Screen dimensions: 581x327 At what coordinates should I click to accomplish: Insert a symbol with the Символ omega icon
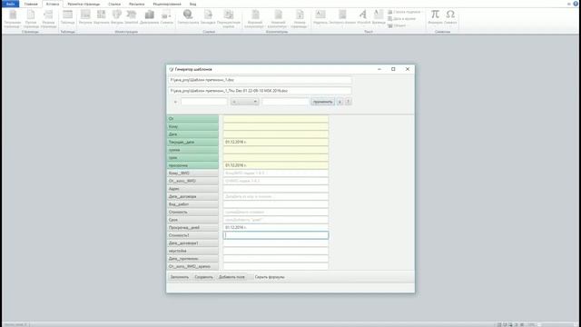[x=450, y=17]
